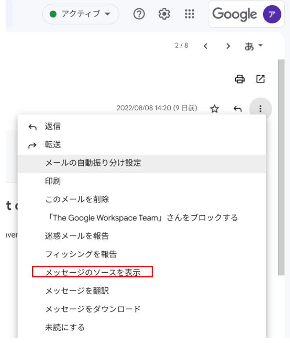290x343 pixels.
Task: Choose フィッシングを報告
Action: point(142,254)
